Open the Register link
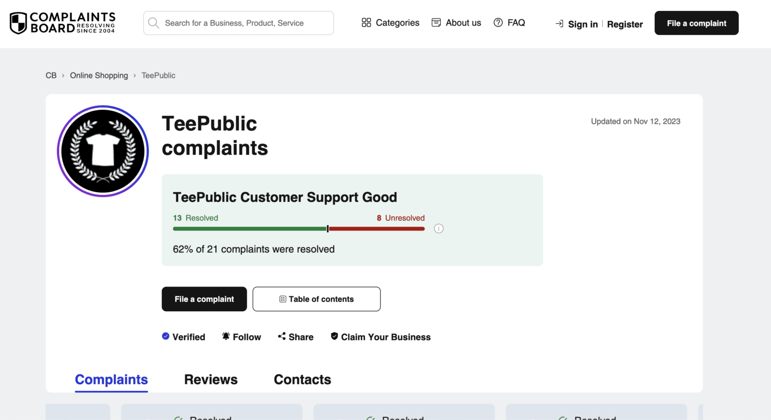Image resolution: width=771 pixels, height=420 pixels. point(624,24)
